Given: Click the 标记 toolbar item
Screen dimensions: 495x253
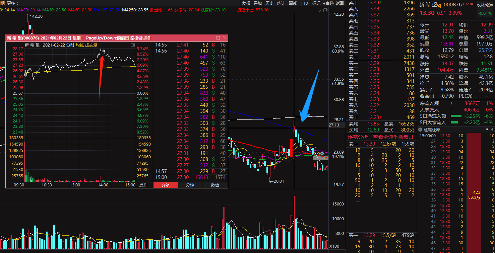Looking at the screenshot, I should click(x=316, y=3).
